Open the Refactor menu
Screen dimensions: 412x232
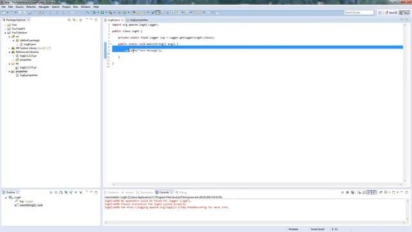[x=31, y=7]
